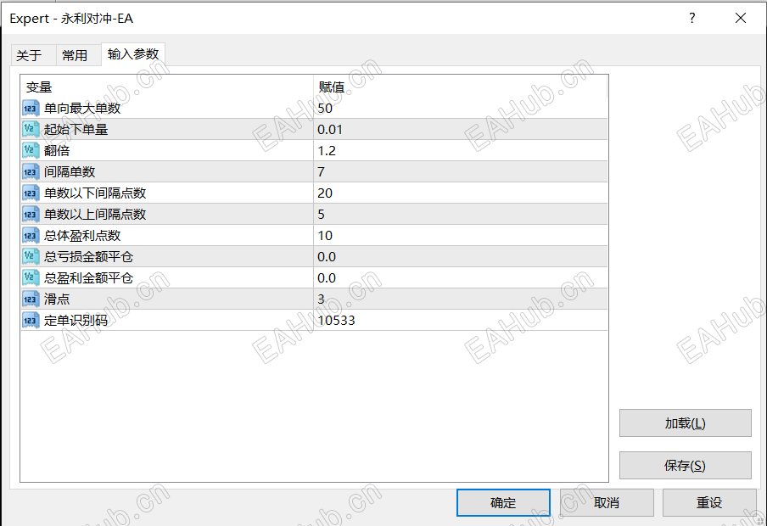This screenshot has height=526, width=767.
Task: Click the integer icon beside 单数以下间隔点数
Action: tap(31, 193)
